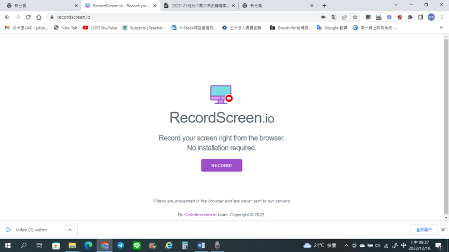Open the 三大法人 bookmark
The height and width of the screenshot is (252, 449).
click(x=243, y=28)
